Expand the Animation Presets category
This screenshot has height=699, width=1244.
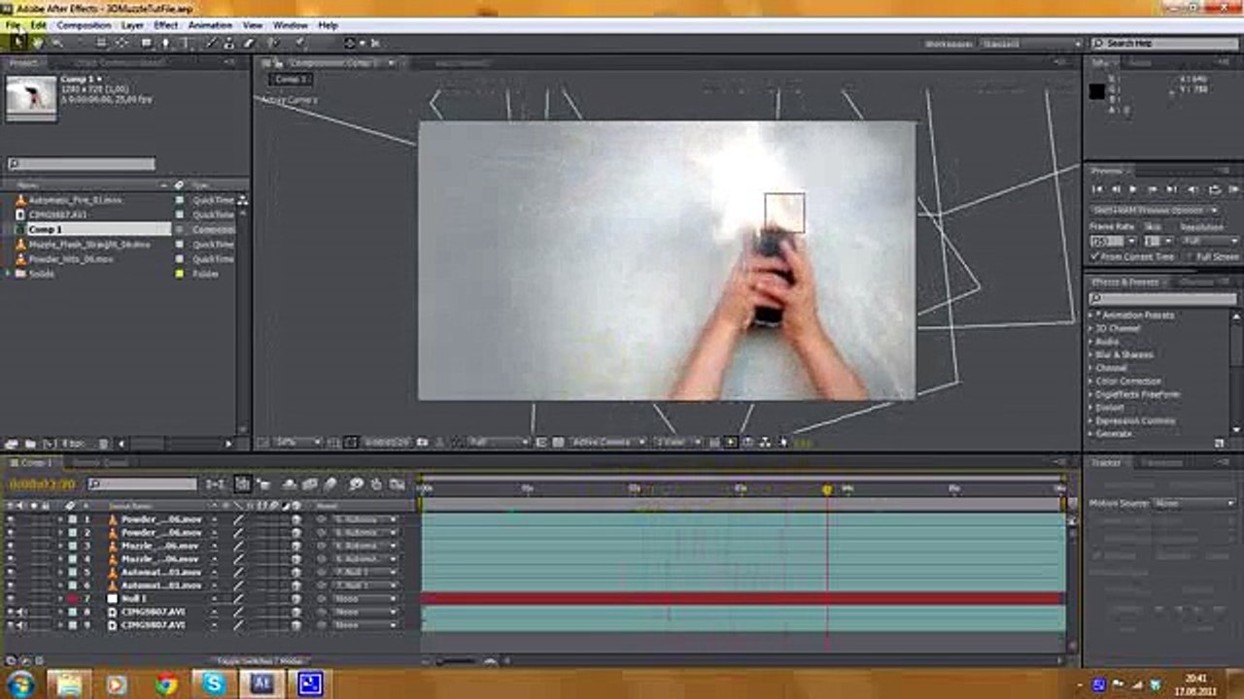(1091, 316)
